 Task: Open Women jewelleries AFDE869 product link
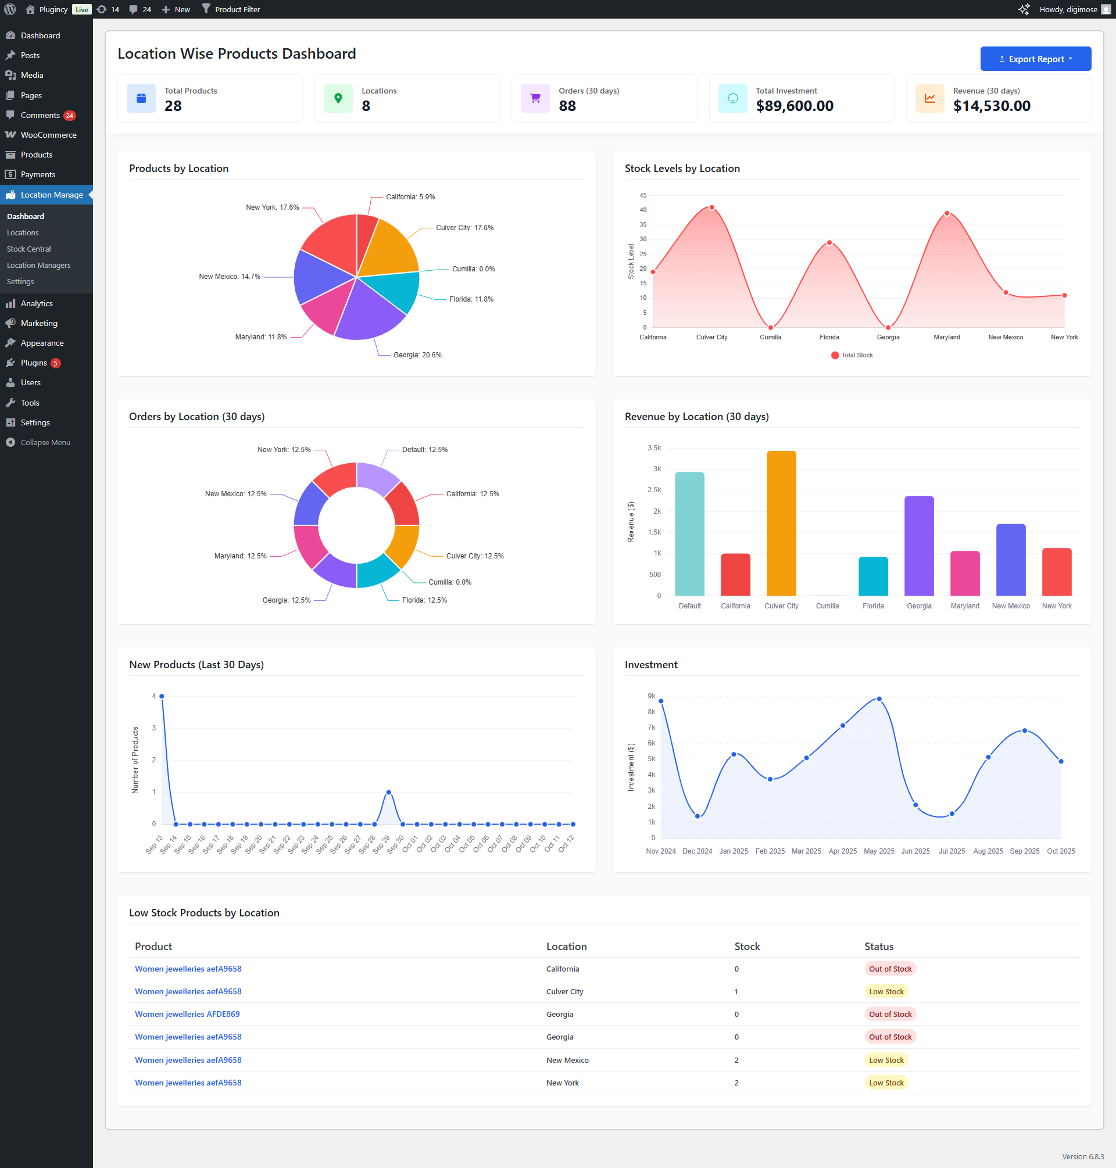click(x=187, y=1015)
